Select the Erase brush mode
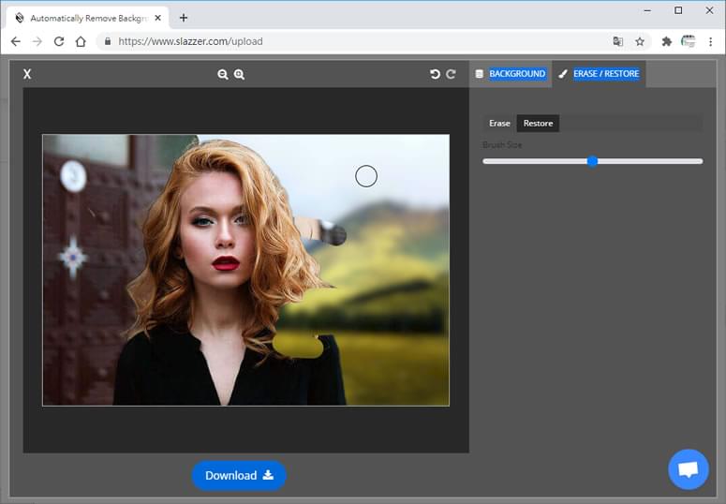Image resolution: width=726 pixels, height=504 pixels. pos(499,124)
